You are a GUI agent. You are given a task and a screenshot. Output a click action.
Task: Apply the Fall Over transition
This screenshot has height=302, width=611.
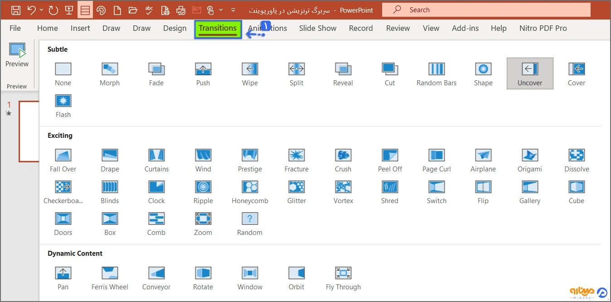[63, 160]
